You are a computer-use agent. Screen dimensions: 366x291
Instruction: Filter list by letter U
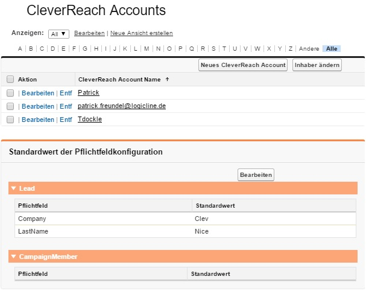pos(235,49)
